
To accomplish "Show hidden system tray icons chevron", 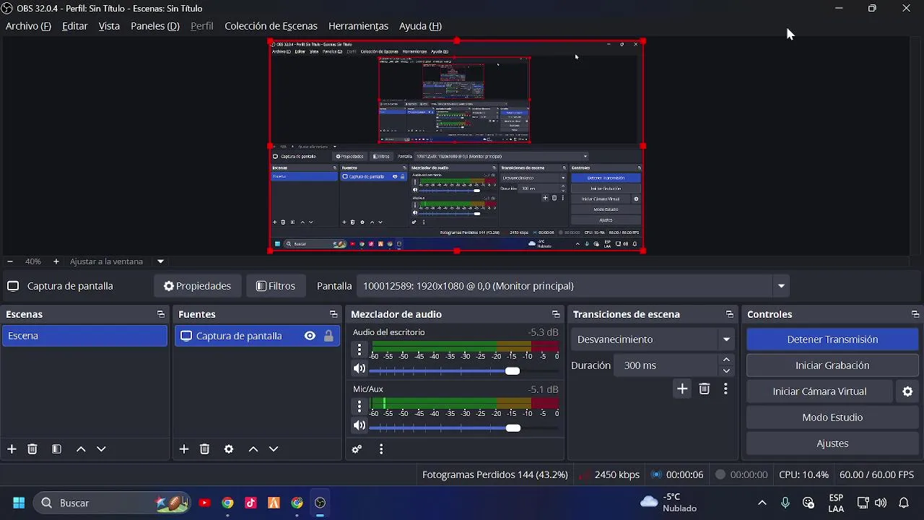I will (x=762, y=503).
